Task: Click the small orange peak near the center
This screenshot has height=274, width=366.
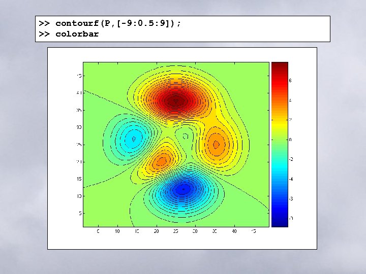Action: tap(161, 161)
